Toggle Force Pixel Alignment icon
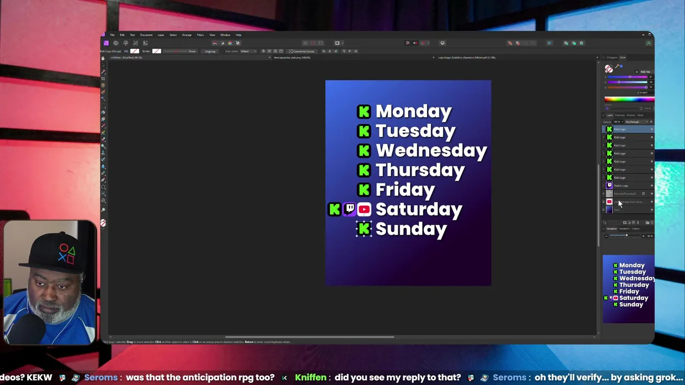Screen dimensions: 685x385 pyautogui.click(x=408, y=43)
